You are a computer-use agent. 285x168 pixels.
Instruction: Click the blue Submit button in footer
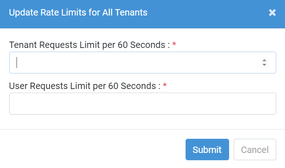(207, 150)
